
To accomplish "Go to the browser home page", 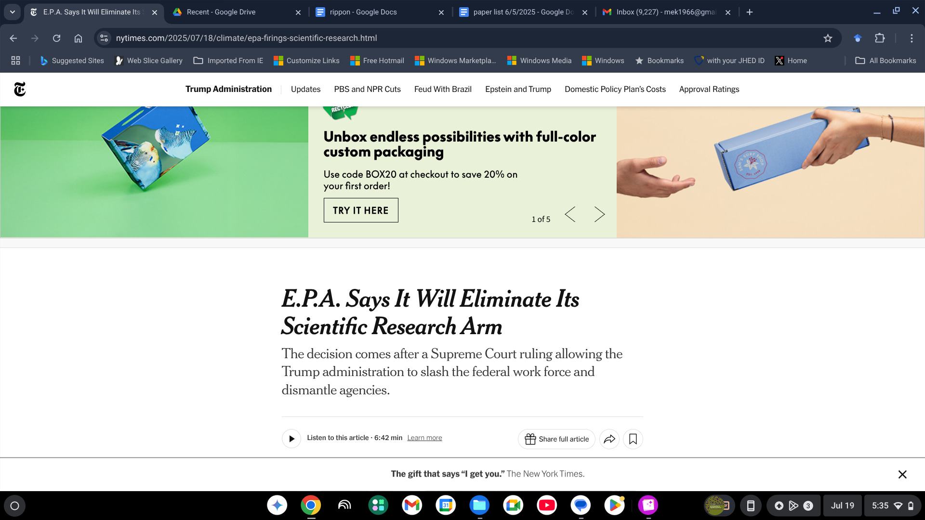I will [78, 38].
